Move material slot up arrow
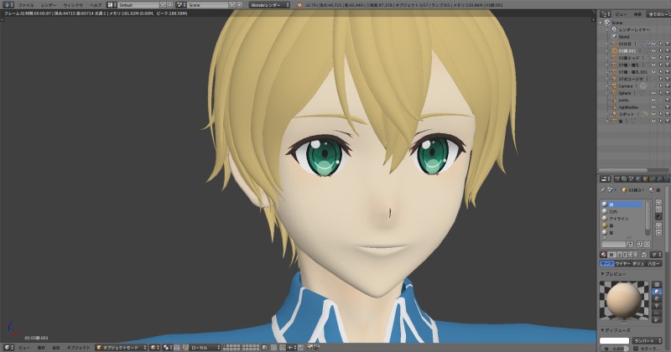This screenshot has height=352, width=671. (659, 225)
